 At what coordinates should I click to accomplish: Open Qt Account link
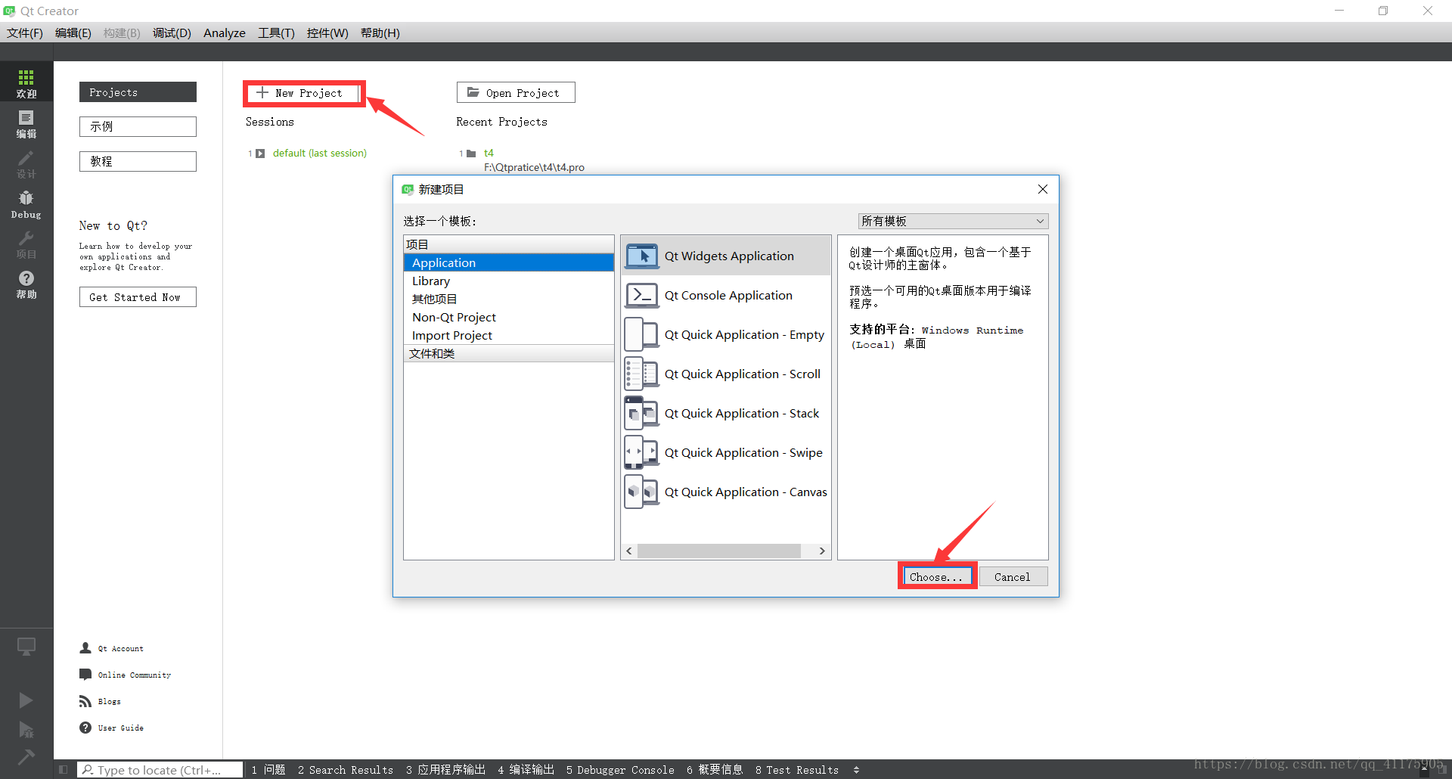point(112,648)
